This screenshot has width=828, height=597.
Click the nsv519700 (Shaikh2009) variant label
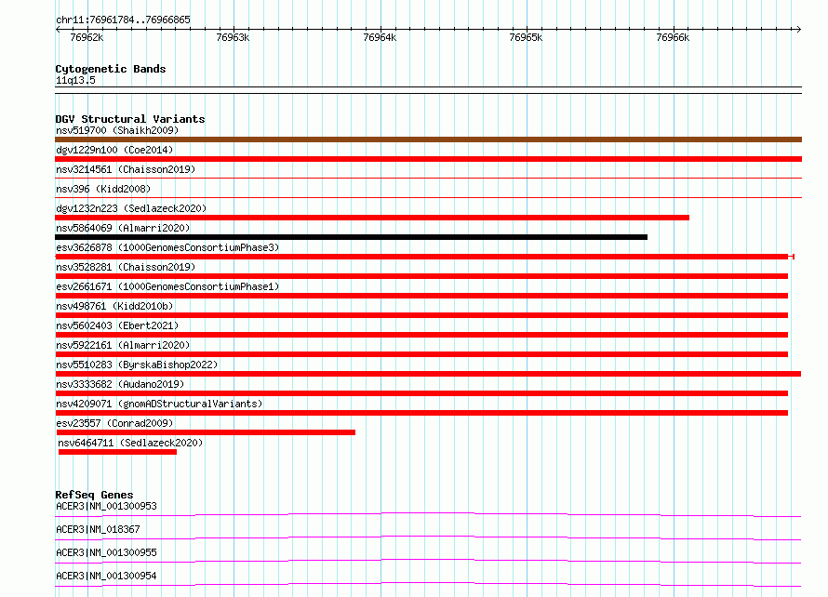(x=117, y=130)
